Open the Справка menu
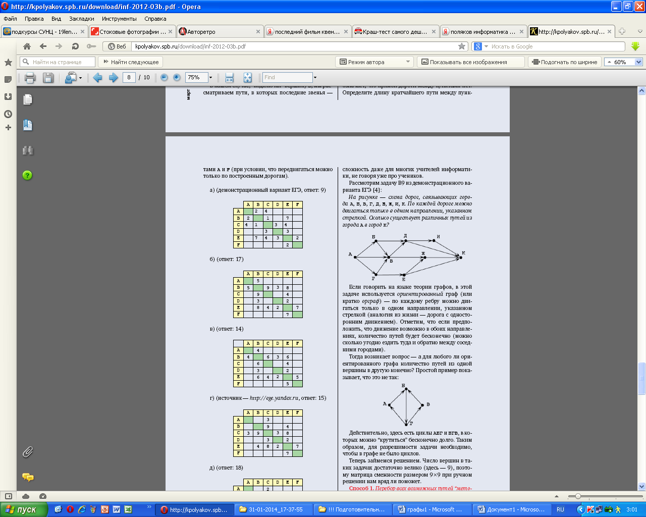The image size is (646, 517). click(155, 19)
